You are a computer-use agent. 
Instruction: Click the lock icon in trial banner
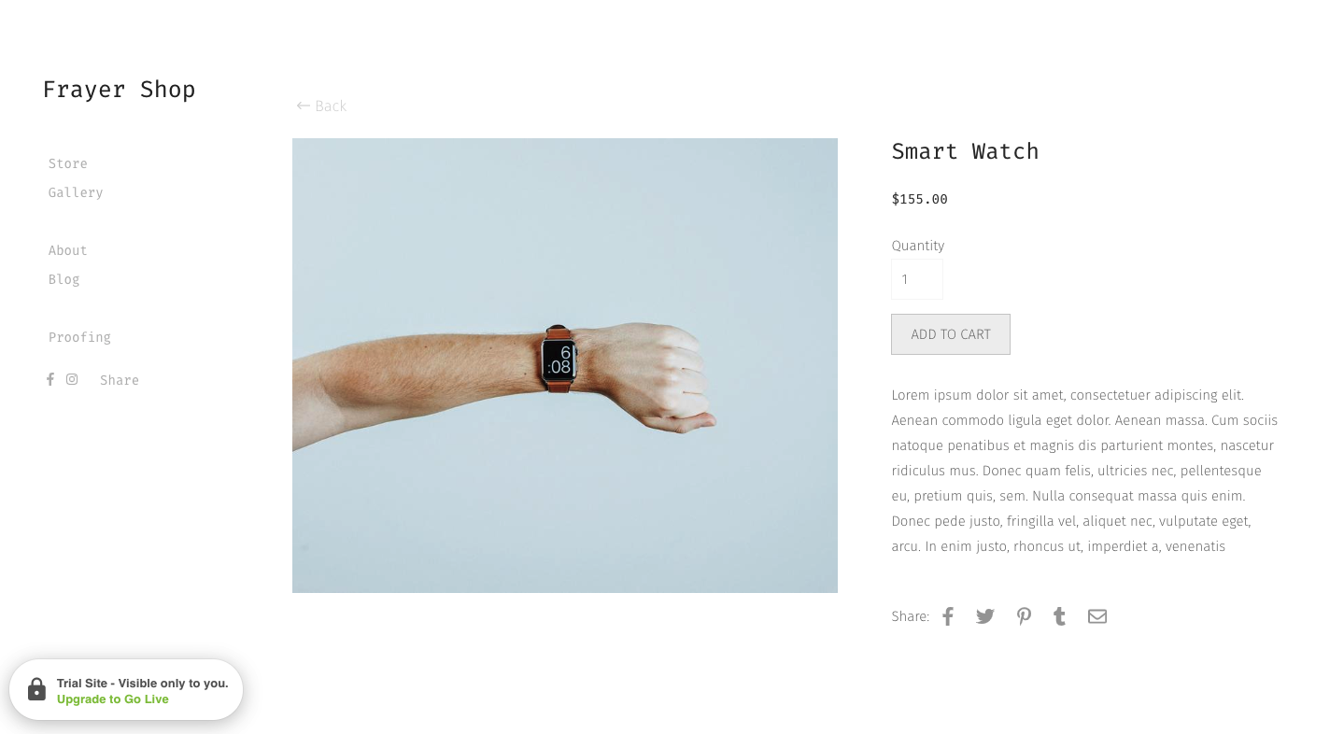pos(36,689)
